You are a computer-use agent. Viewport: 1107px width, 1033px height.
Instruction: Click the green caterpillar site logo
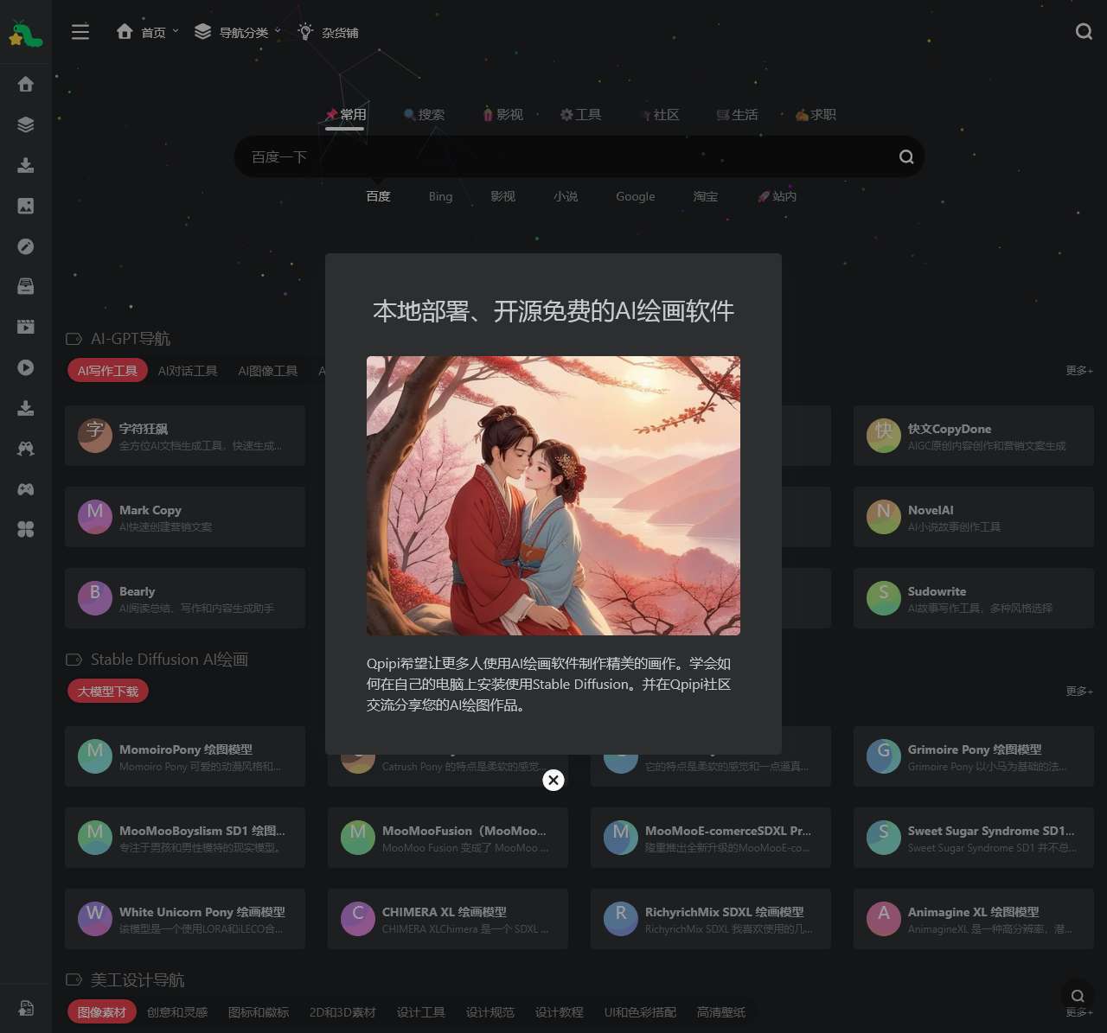tap(25, 34)
